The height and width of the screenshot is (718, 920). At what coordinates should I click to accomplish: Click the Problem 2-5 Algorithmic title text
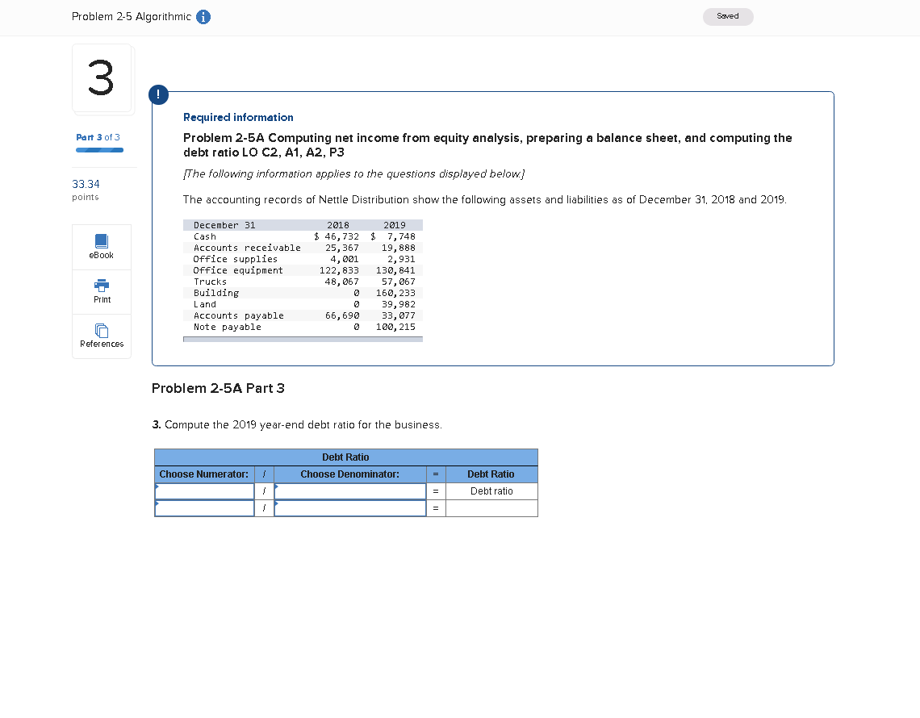click(132, 16)
